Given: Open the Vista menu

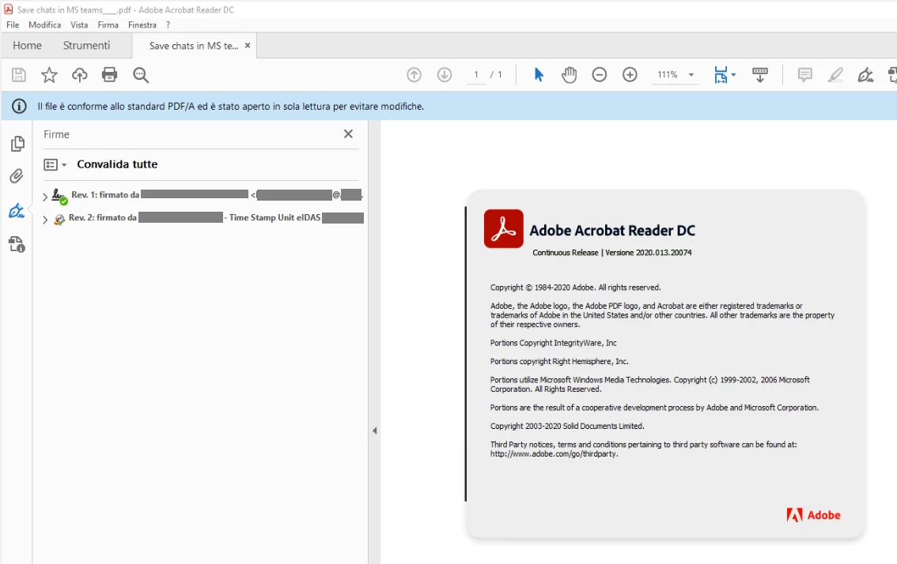Looking at the screenshot, I should 79,24.
